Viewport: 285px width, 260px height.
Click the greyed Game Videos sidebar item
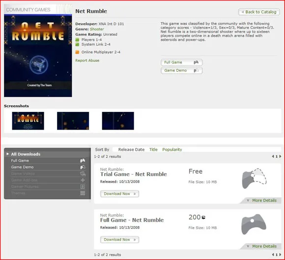23,174
